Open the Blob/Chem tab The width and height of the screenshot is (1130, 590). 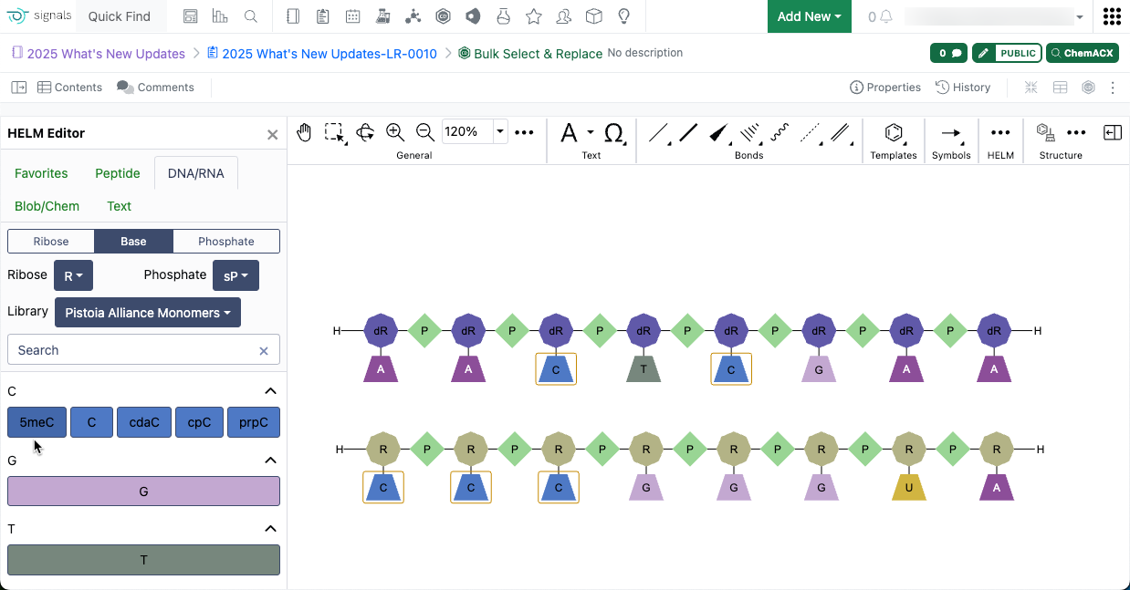point(47,206)
